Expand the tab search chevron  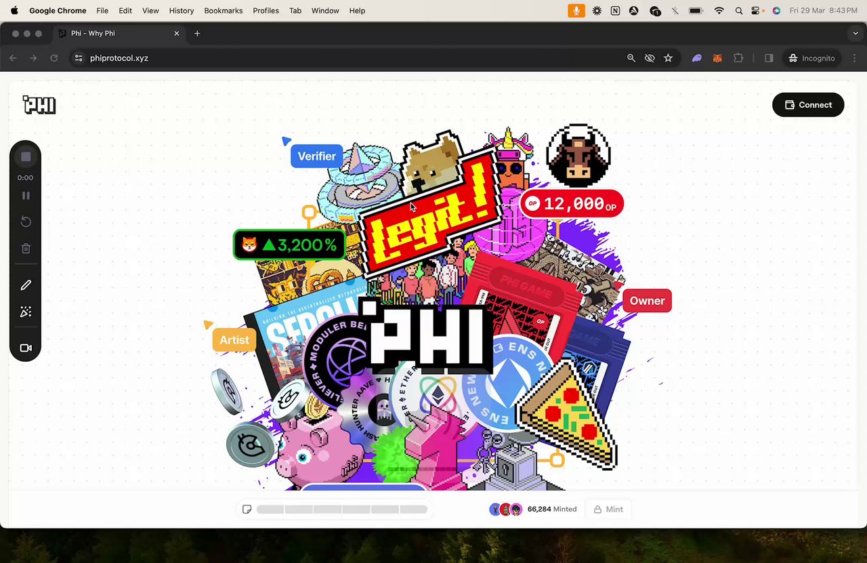click(x=855, y=33)
